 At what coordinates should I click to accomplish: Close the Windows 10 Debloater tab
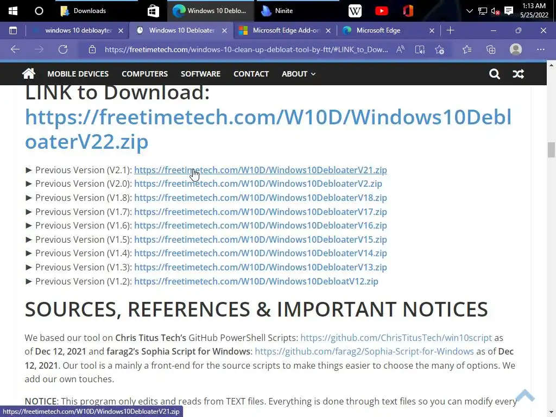pyautogui.click(x=224, y=31)
